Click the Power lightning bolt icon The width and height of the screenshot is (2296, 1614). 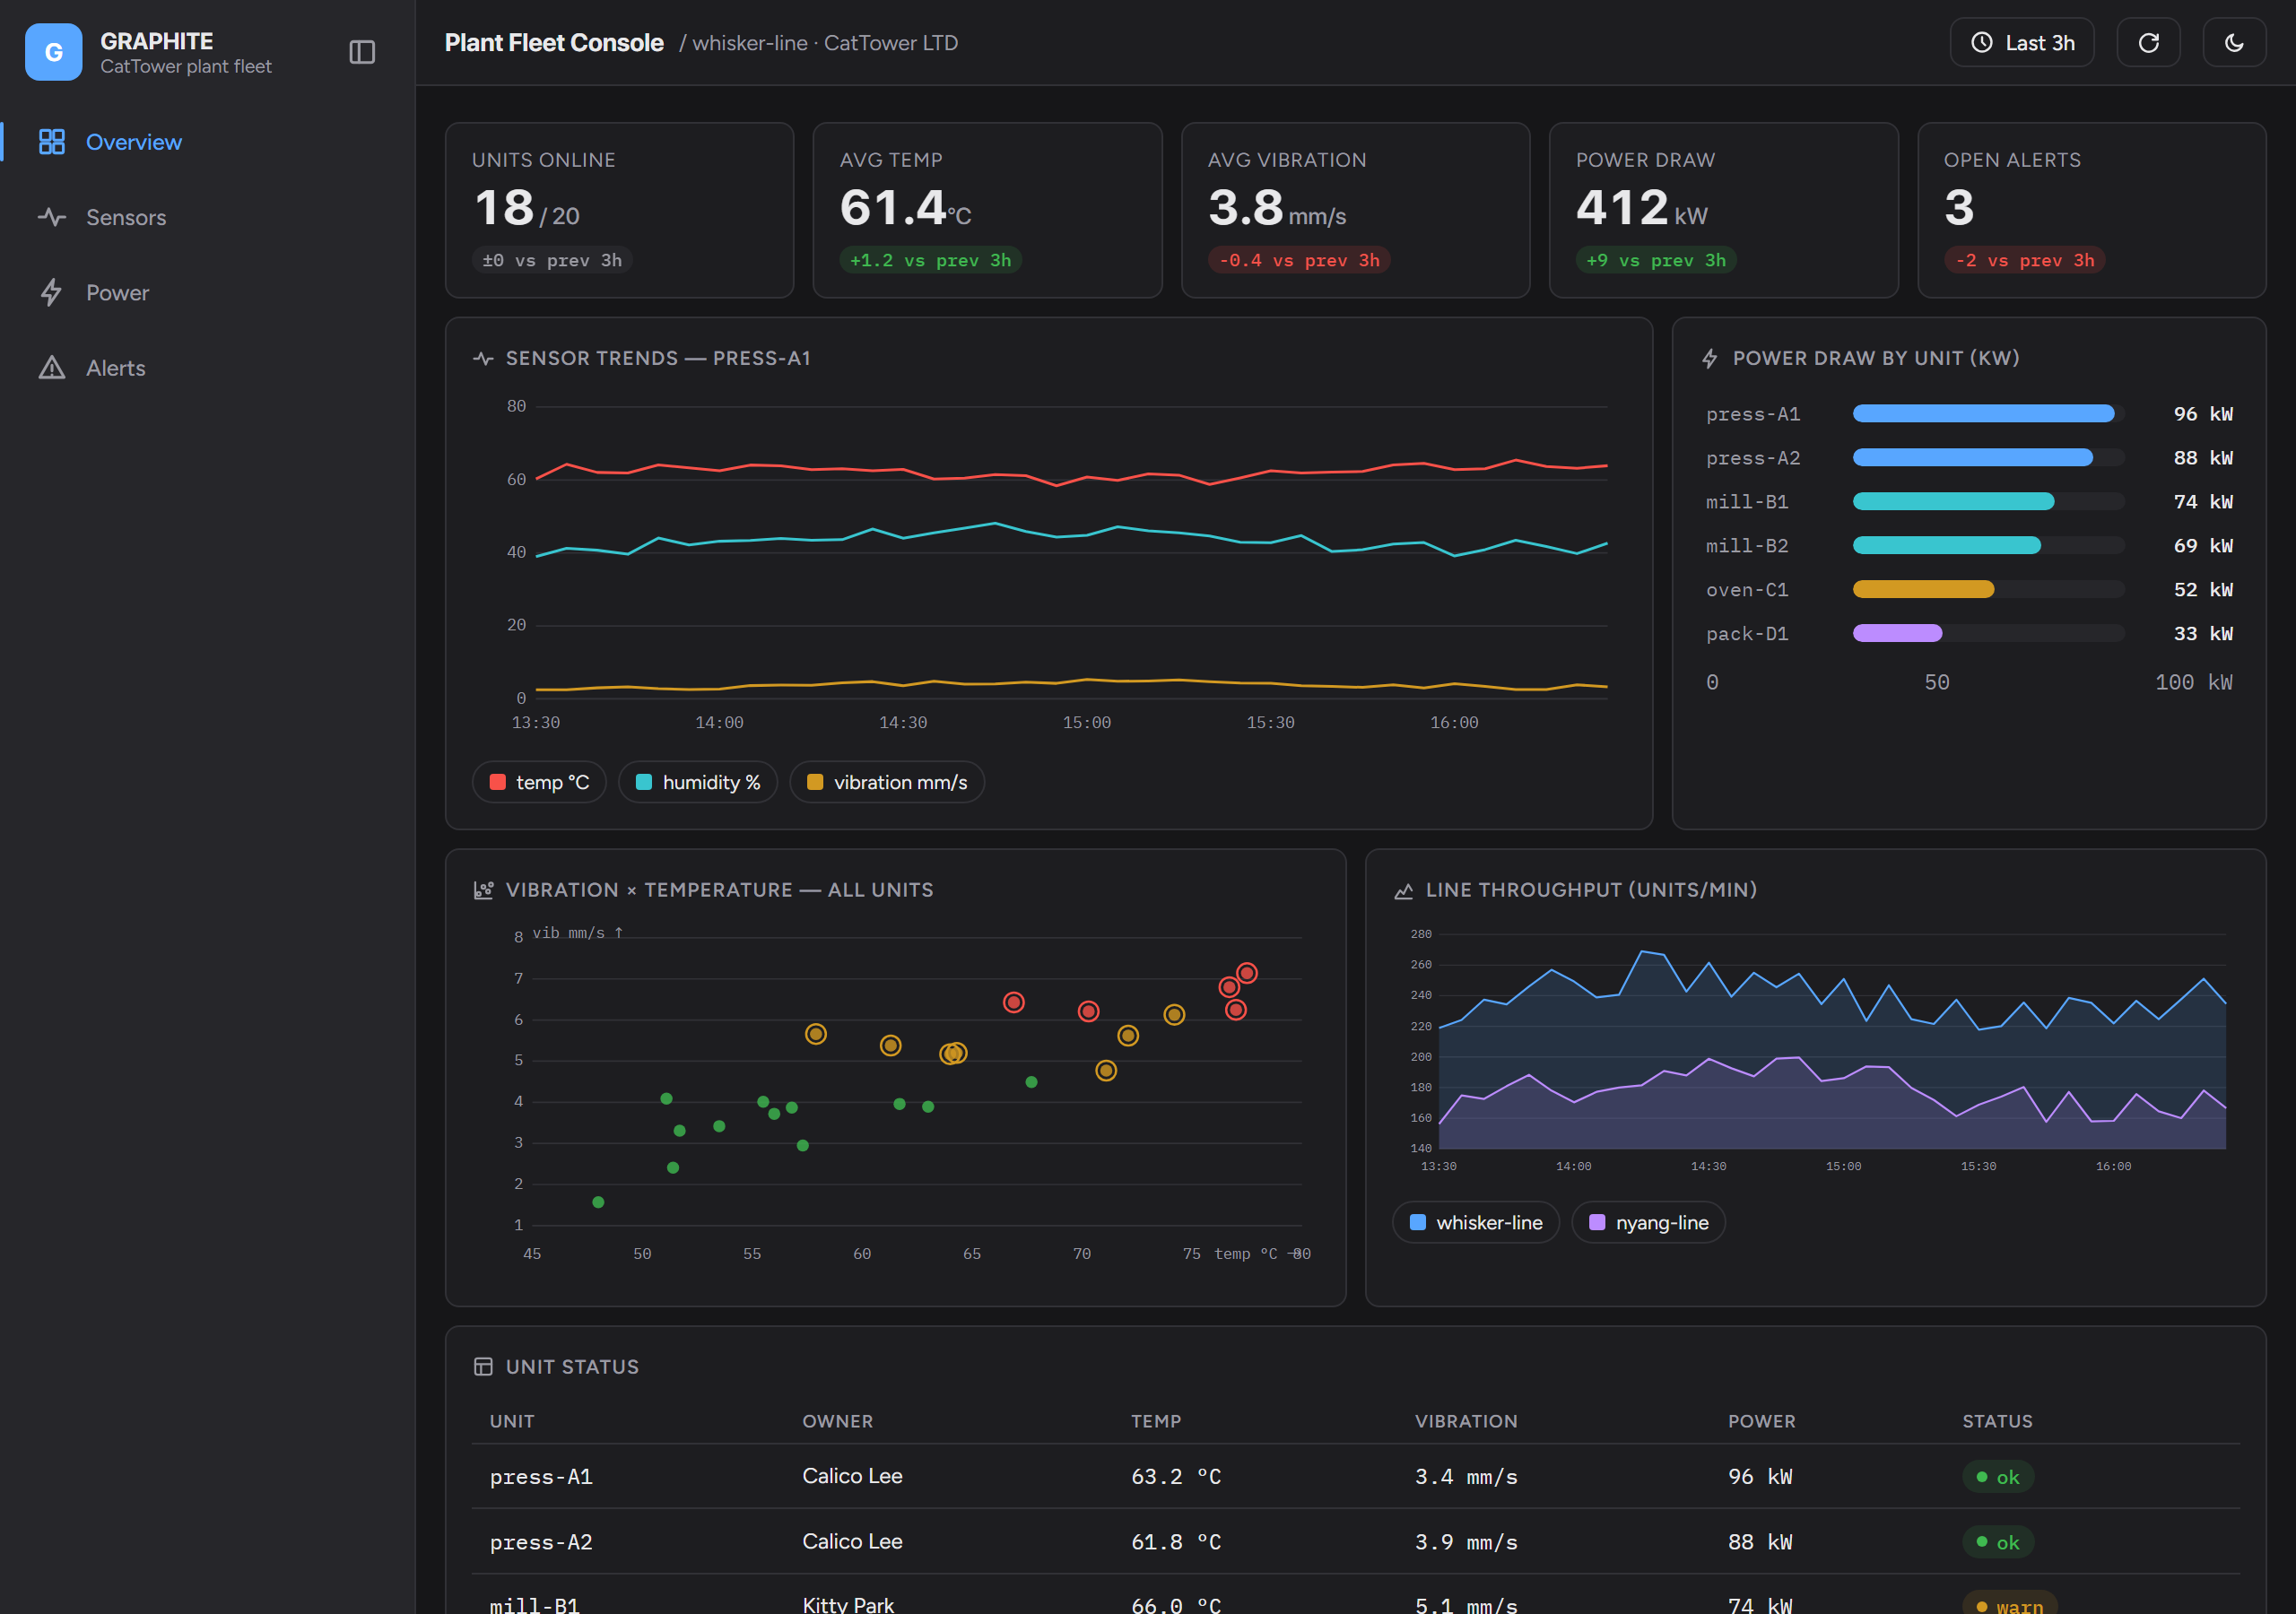(x=52, y=292)
